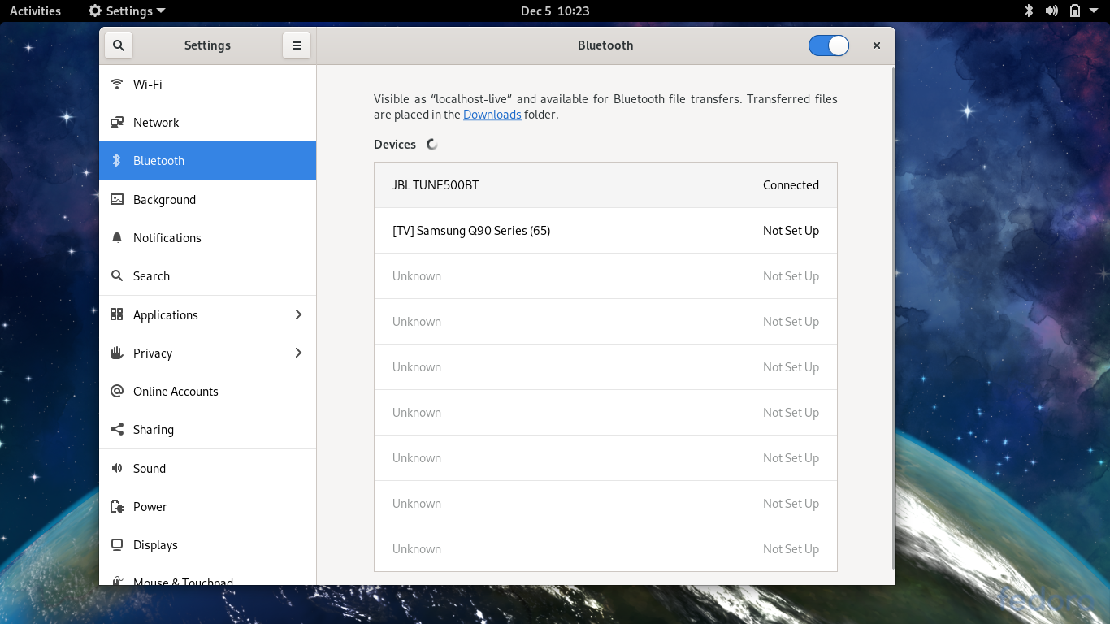1110x624 pixels.
Task: Select the JBL TUNE500BT device row
Action: tap(605, 185)
